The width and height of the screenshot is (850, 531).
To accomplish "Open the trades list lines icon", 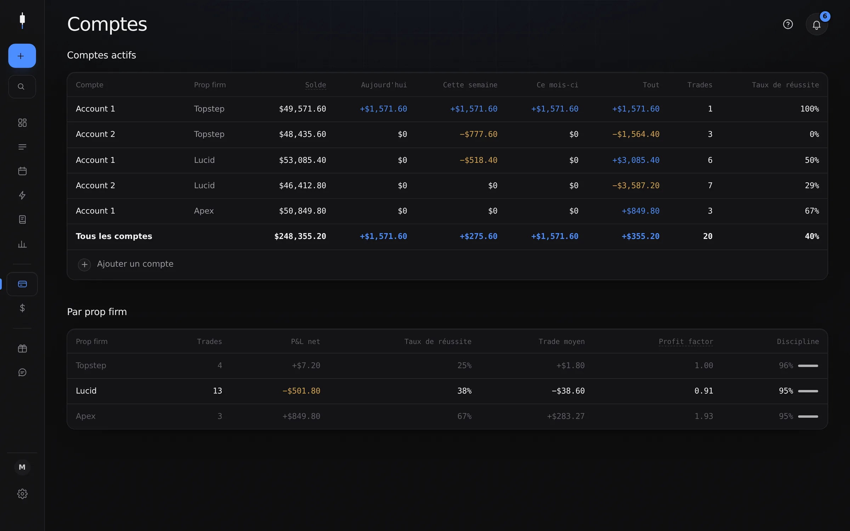I will pos(22,147).
